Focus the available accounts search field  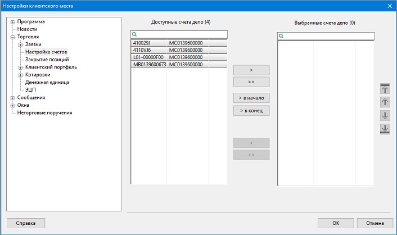coord(179,34)
